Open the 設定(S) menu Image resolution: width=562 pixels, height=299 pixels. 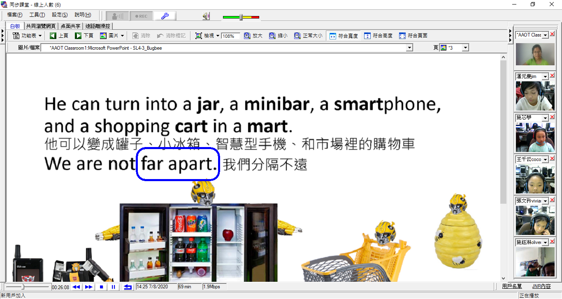coord(60,15)
